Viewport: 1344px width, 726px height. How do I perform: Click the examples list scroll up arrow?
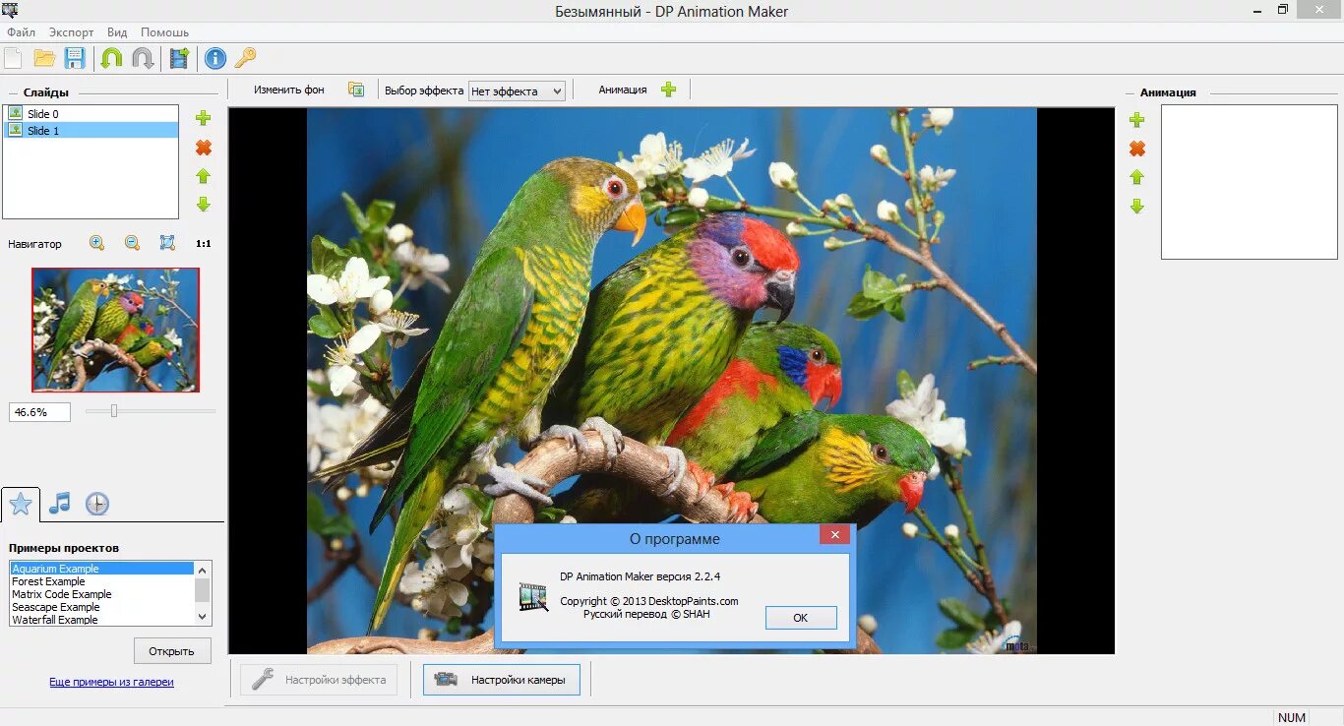tap(203, 570)
